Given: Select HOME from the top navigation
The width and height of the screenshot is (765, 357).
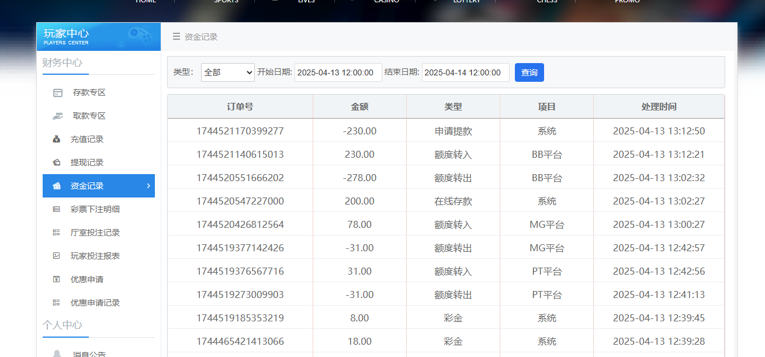Looking at the screenshot, I should pyautogui.click(x=145, y=2).
